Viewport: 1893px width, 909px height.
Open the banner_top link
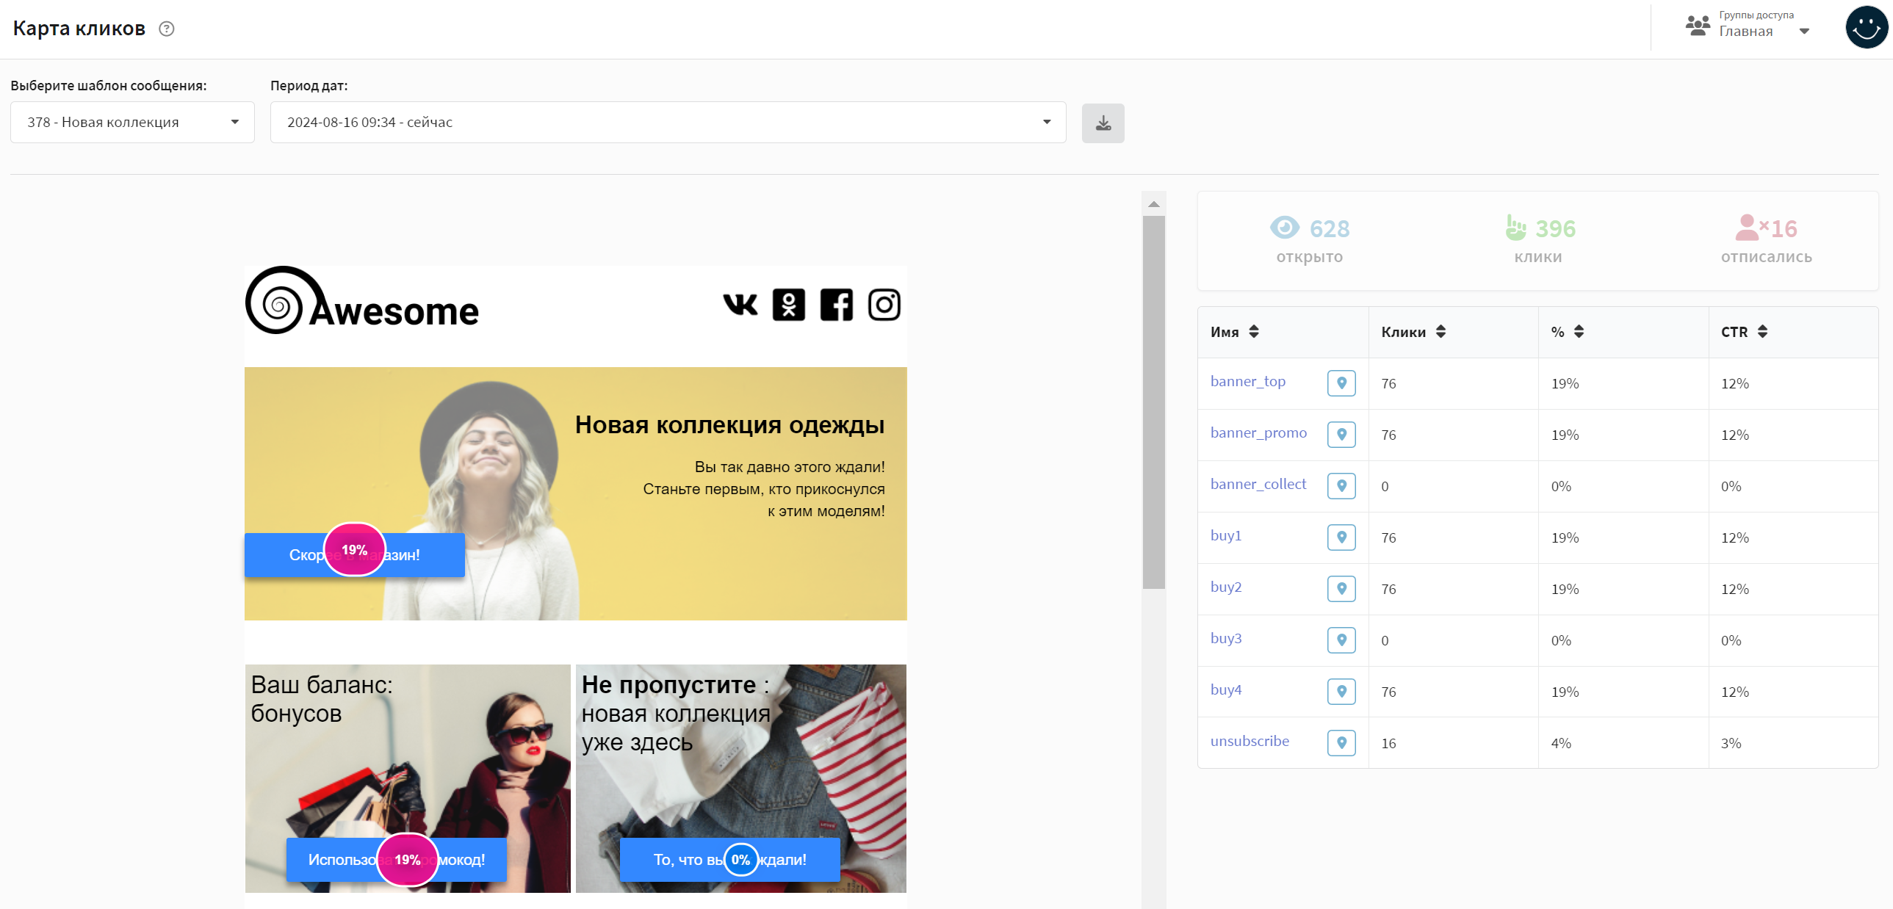pyautogui.click(x=1247, y=381)
